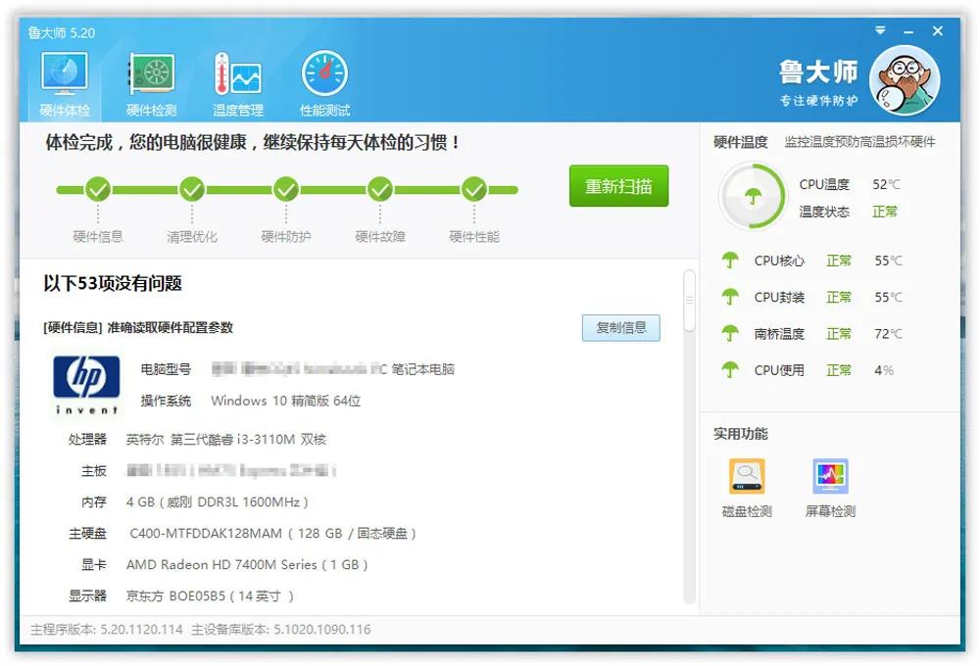Open the 温度管理 temperature management tab

click(237, 85)
